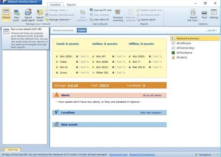Switch to the Inventory tab

[55, 5]
